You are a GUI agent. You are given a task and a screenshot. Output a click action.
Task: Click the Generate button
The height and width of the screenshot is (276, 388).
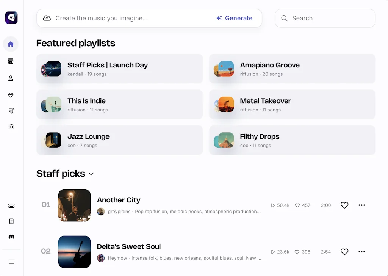point(235,18)
